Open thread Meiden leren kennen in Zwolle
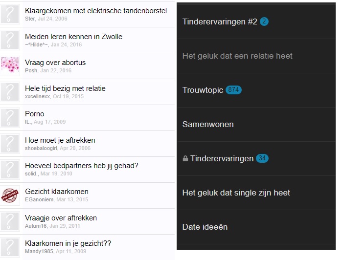 click(73, 37)
